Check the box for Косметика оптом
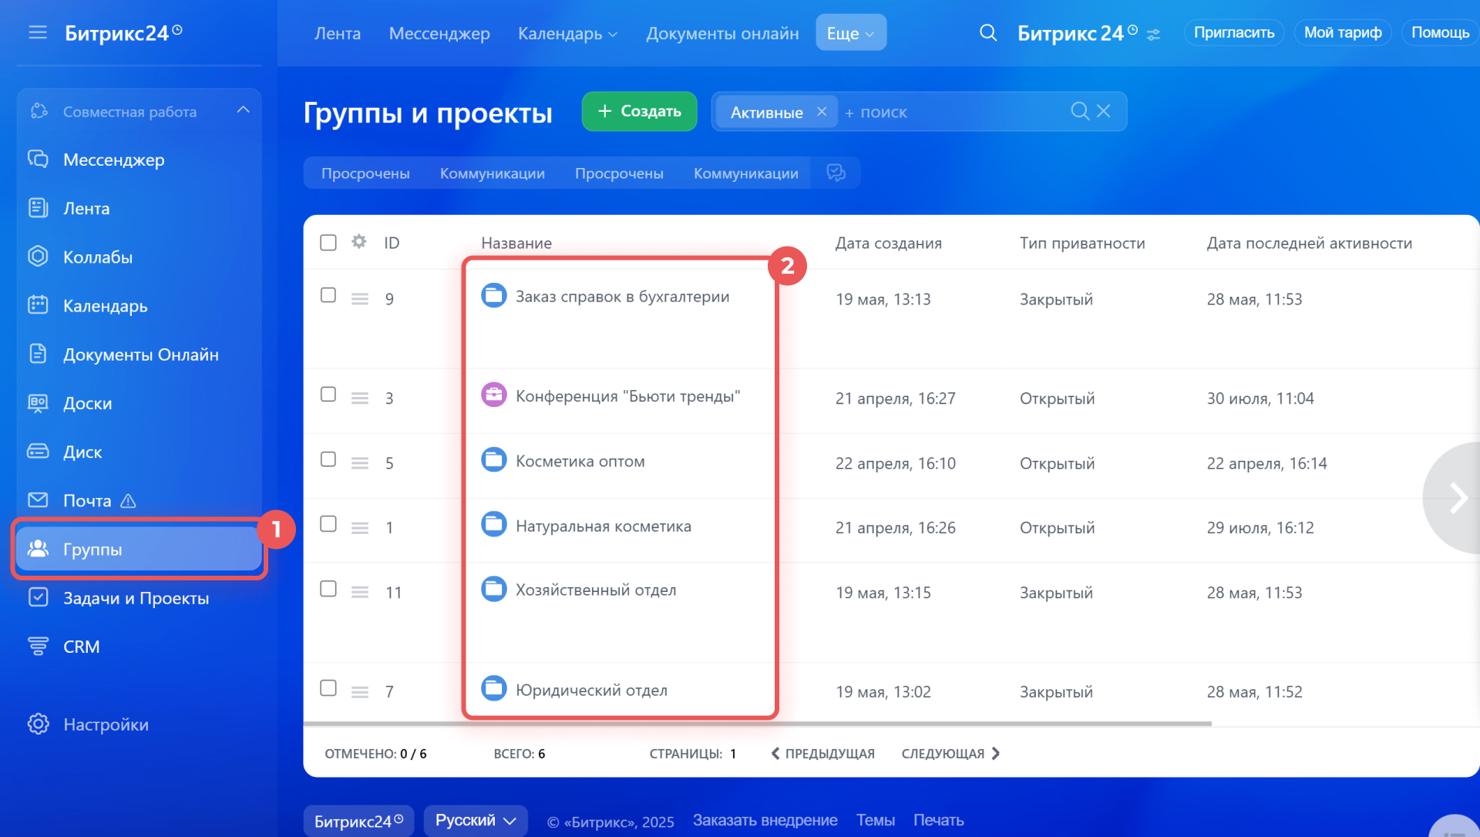Image resolution: width=1480 pixels, height=837 pixels. click(328, 459)
